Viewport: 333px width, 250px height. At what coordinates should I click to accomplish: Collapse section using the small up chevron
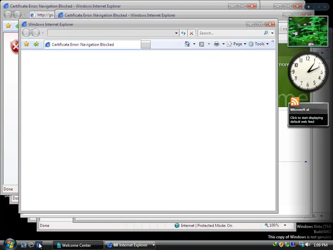(306, 162)
